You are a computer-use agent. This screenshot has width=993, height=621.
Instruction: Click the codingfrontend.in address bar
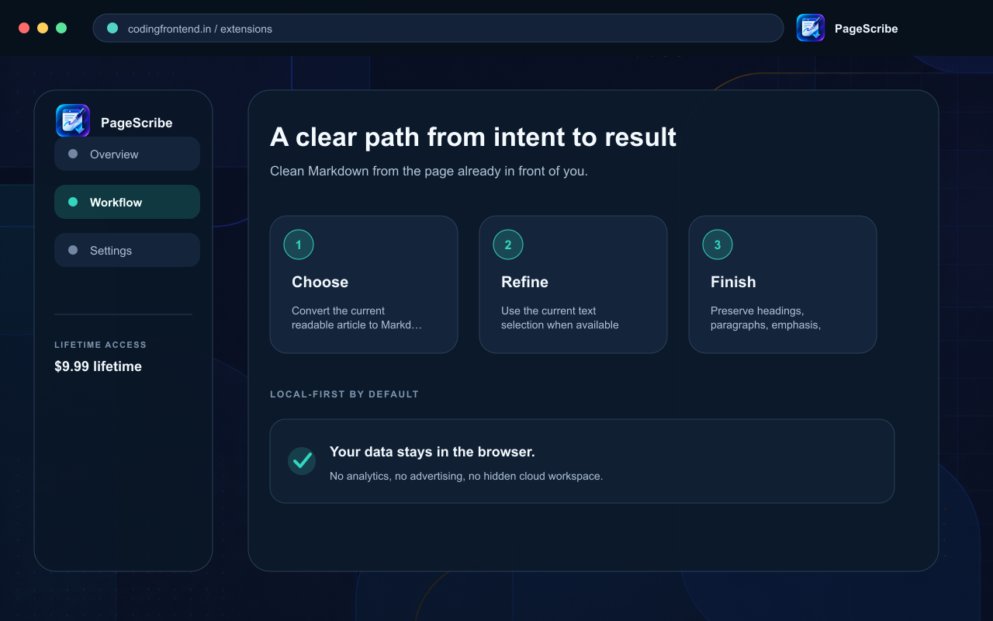pyautogui.click(x=438, y=28)
